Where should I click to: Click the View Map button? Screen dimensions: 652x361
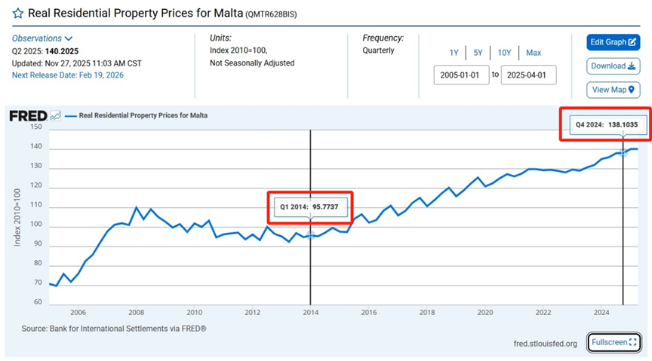pyautogui.click(x=613, y=90)
